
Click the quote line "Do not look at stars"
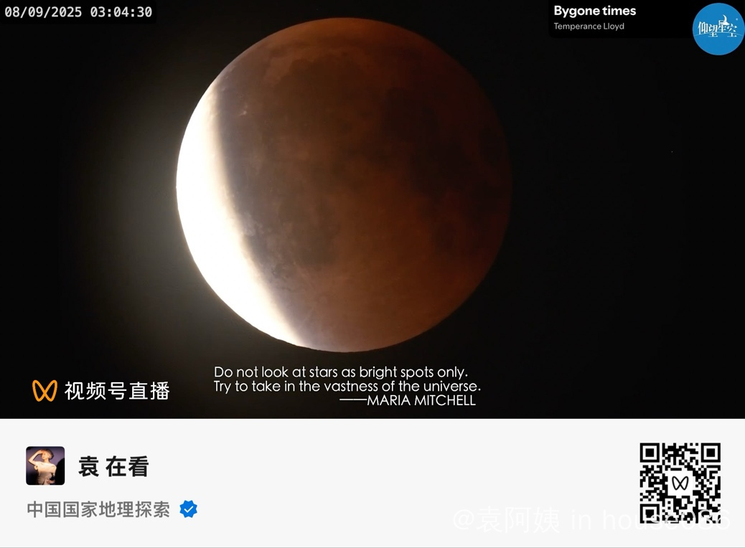click(x=341, y=372)
